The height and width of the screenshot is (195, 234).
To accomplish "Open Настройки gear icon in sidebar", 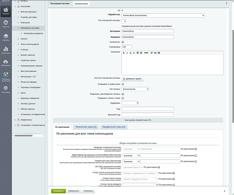I will pyautogui.click(x=6, y=89).
